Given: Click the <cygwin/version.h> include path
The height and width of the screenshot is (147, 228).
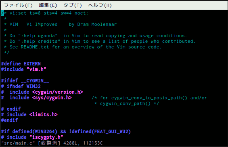Looking at the screenshot, I should 58,92.
